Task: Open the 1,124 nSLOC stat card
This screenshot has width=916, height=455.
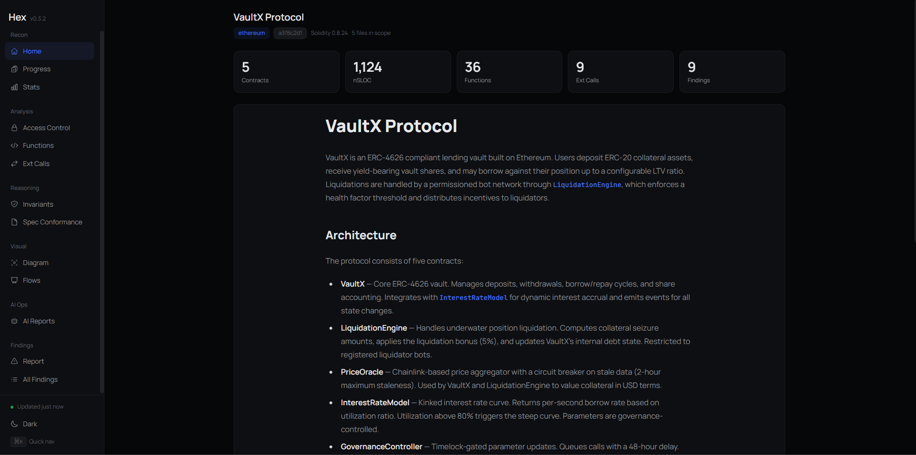Action: (x=398, y=72)
